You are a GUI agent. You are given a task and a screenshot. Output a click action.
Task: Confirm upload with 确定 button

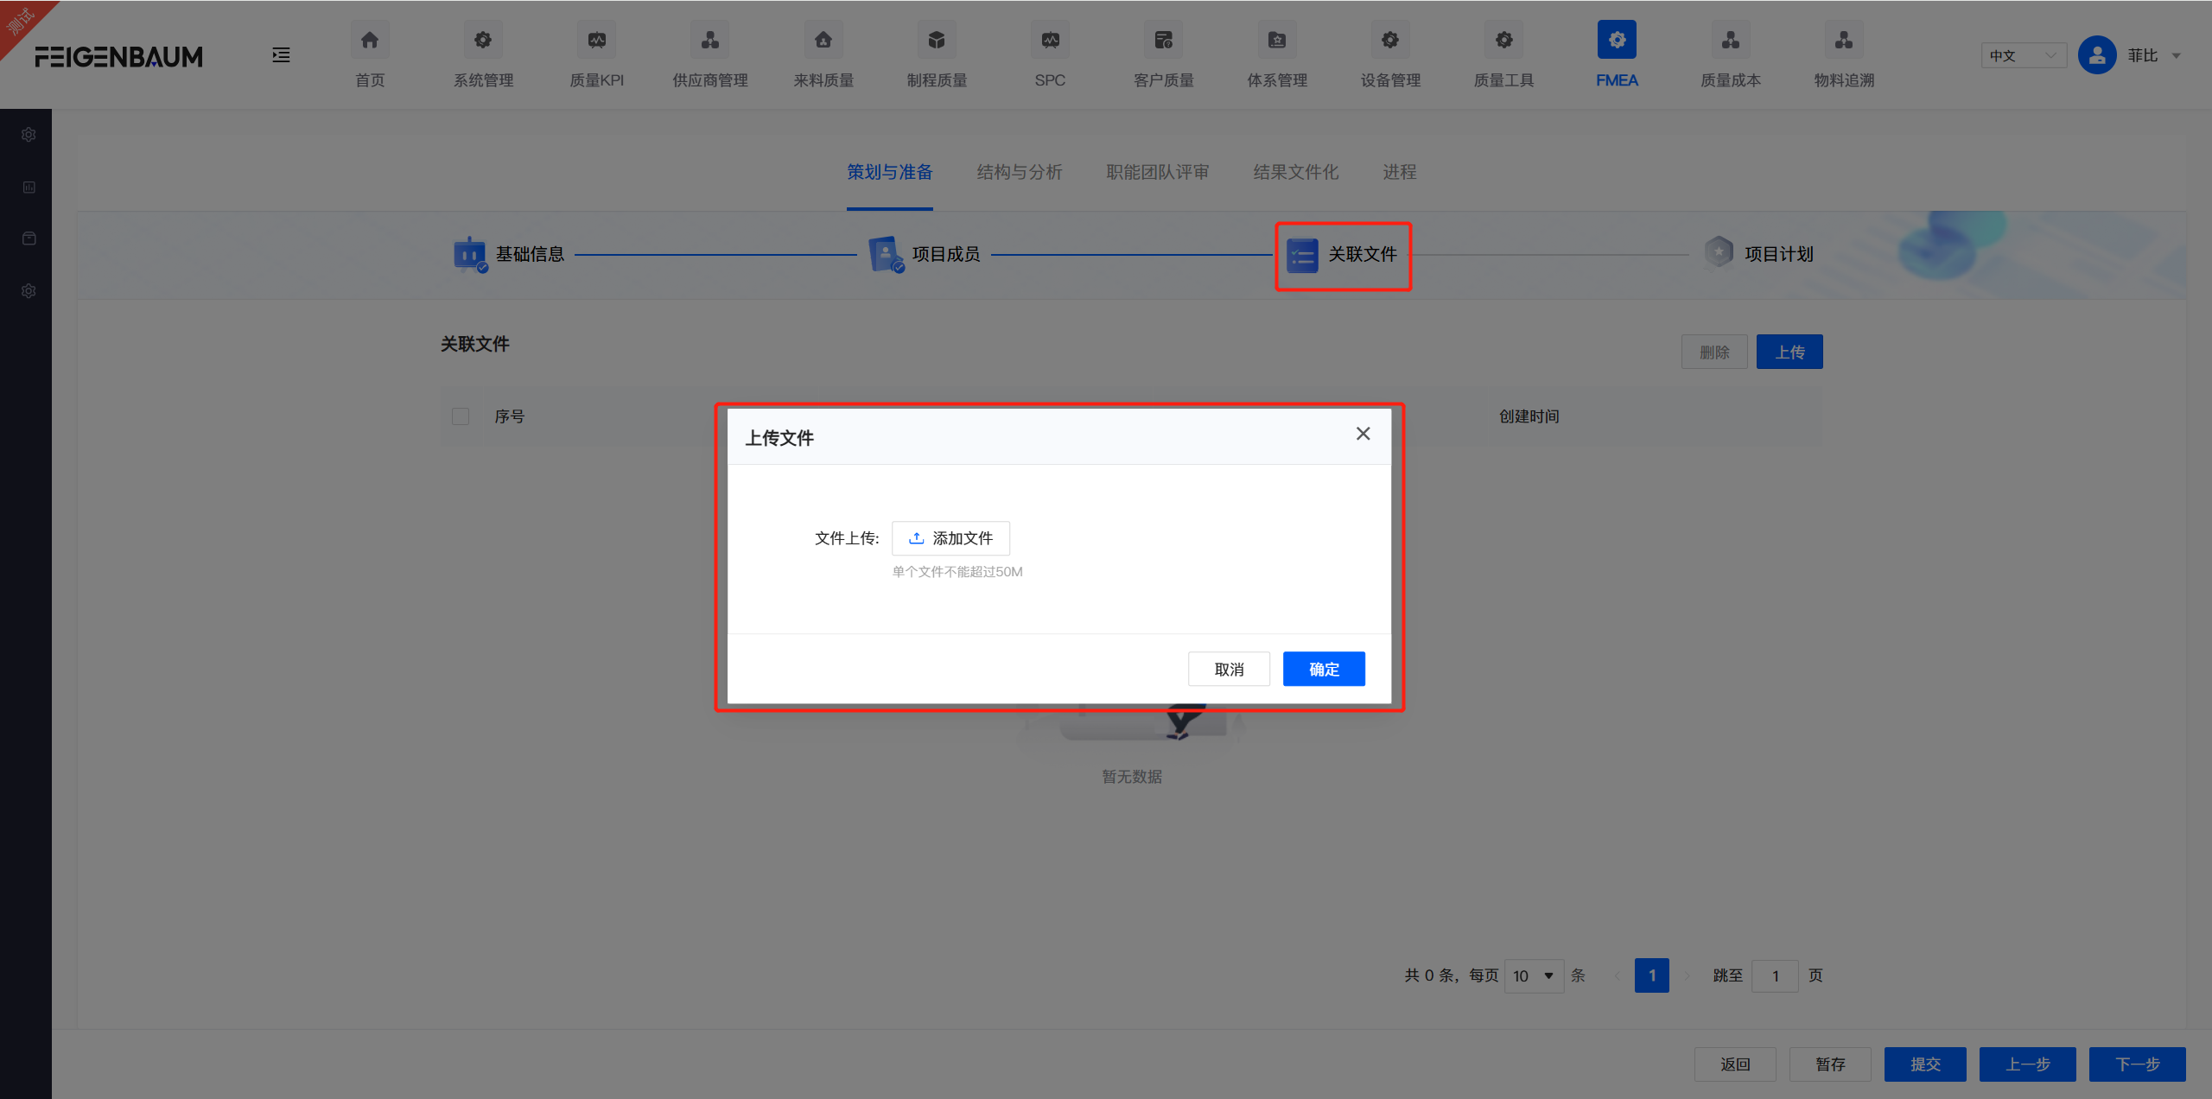pyautogui.click(x=1323, y=668)
